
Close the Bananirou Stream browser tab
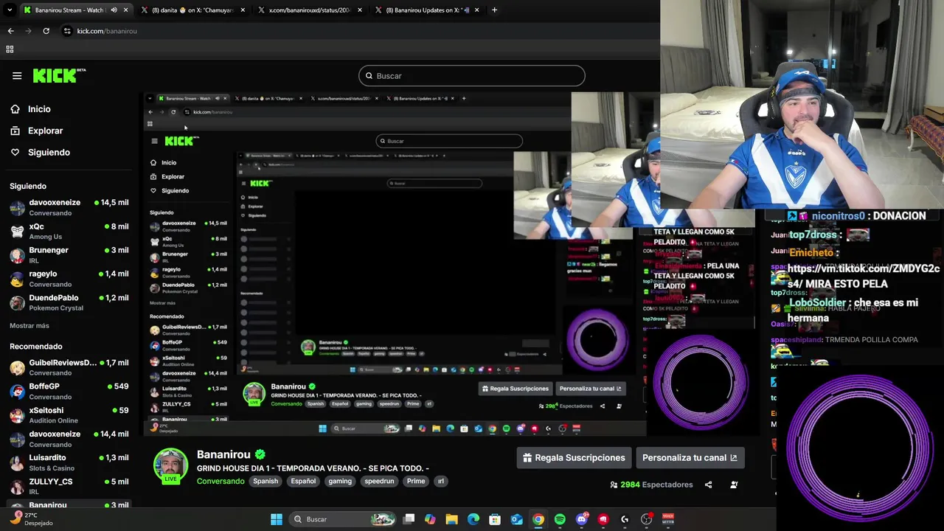coord(126,10)
